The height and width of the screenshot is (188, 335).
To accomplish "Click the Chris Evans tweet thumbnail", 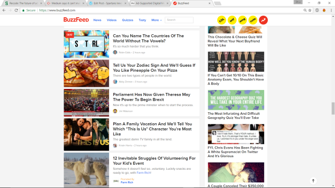I will 236,134.
